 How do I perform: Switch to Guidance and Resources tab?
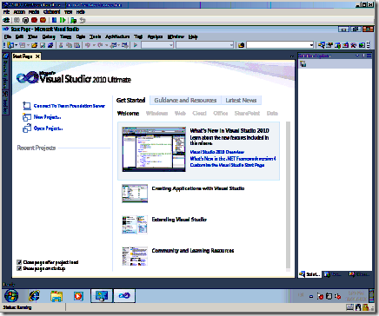(x=185, y=101)
